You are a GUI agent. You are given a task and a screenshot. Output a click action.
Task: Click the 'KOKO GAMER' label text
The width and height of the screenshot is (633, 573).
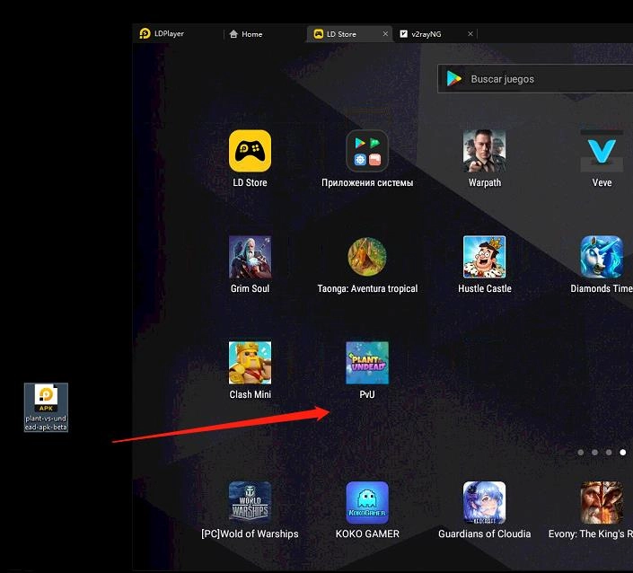tap(367, 533)
